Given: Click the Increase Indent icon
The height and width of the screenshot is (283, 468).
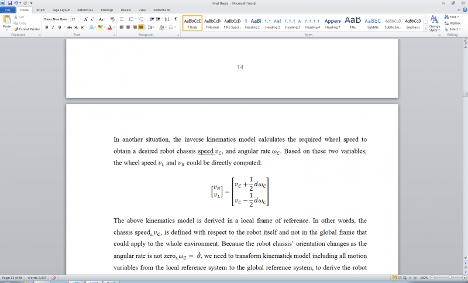Looking at the screenshot, I should (158, 19).
